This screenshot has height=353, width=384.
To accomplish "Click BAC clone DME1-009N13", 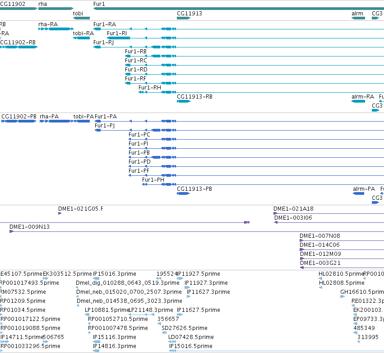I will 29,227.
